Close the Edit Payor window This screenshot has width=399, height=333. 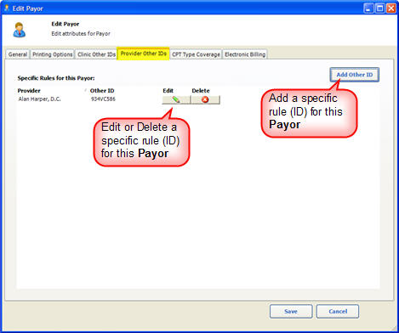391,8
